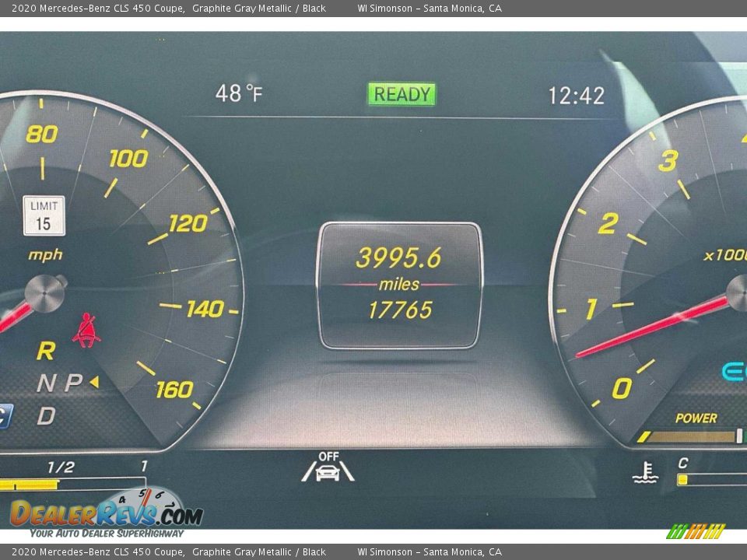The image size is (747, 560).
Task: Click the POWER label
Action: [x=696, y=418]
